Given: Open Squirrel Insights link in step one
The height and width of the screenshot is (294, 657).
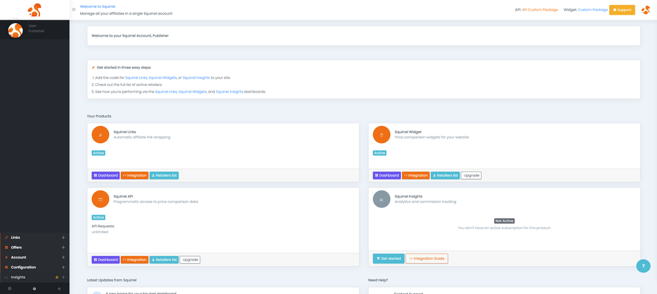Looking at the screenshot, I should [x=196, y=77].
